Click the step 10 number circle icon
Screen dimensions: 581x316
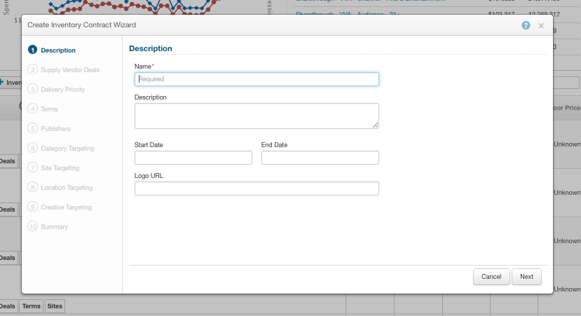click(x=33, y=226)
